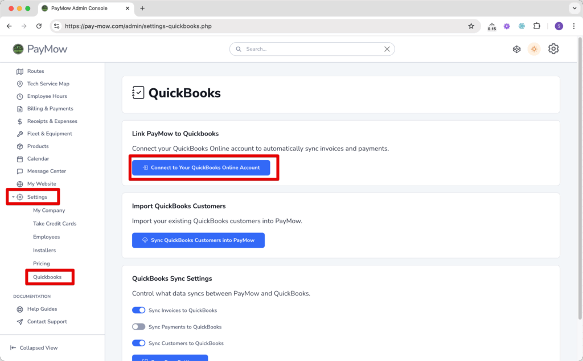The image size is (583, 361).
Task: Click Sync QuickBooks Customers into PayMow button
Action: click(x=198, y=240)
